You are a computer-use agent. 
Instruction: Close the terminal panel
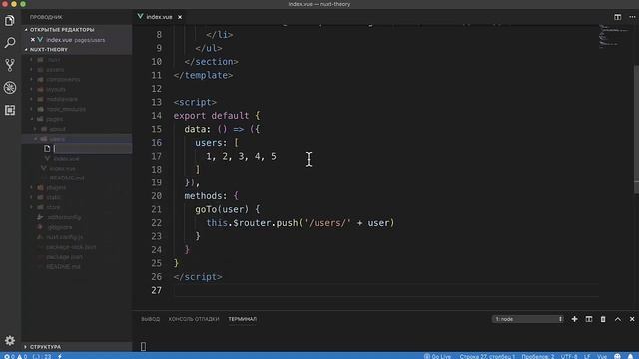click(632, 319)
